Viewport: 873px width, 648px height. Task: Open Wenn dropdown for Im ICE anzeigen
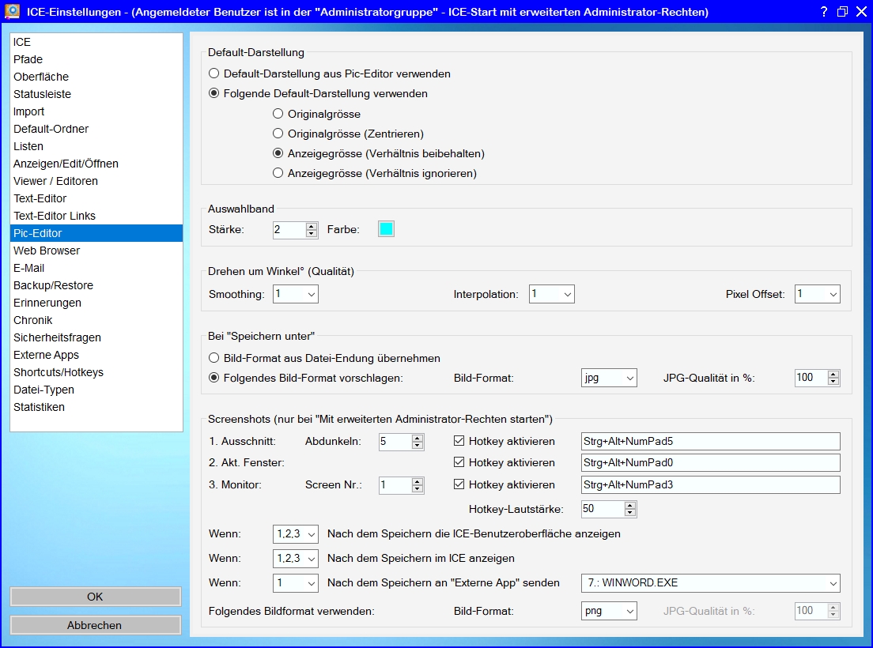point(295,559)
